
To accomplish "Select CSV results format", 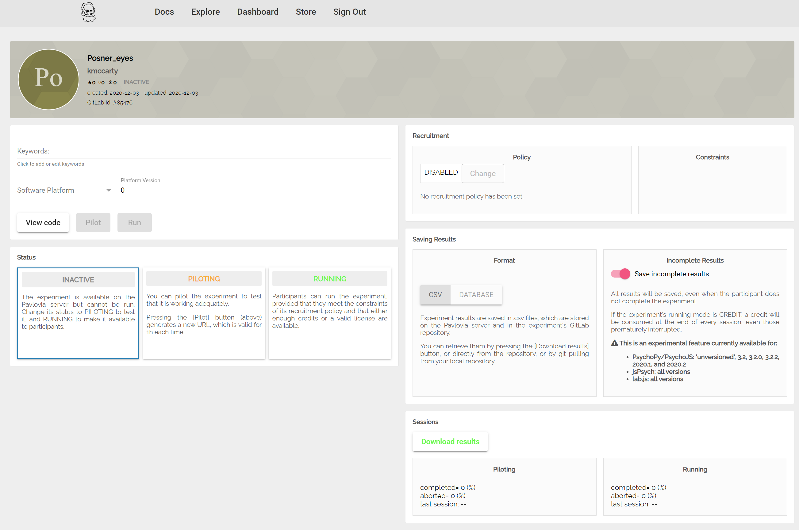I will point(435,295).
